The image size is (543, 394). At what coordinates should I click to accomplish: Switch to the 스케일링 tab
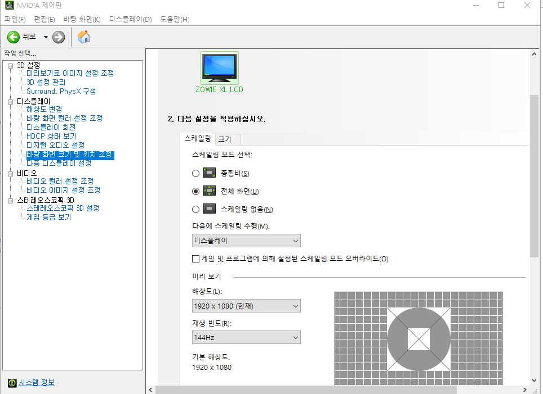click(198, 139)
